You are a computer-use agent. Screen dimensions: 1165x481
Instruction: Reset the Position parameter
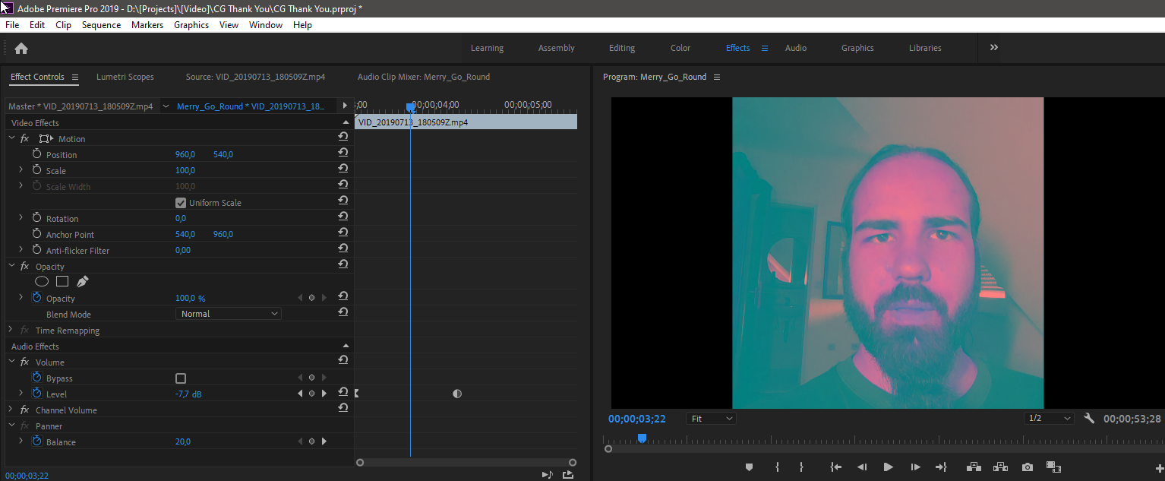coord(343,153)
